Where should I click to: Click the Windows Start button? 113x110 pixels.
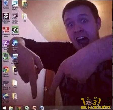pos(4,108)
